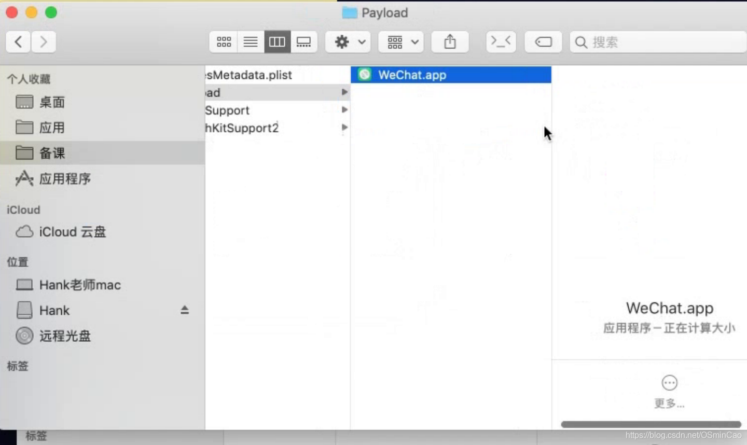Click the 位置 sidebar header
This screenshot has height=445, width=747.
pos(18,262)
